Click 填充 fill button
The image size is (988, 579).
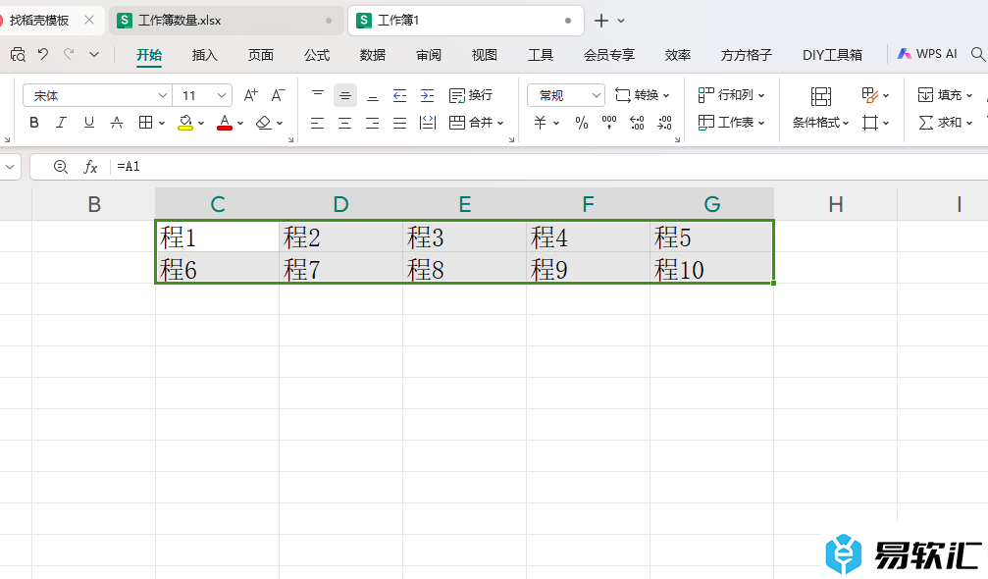click(945, 95)
